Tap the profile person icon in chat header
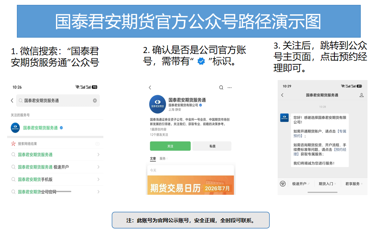This screenshot has height=235, width=375. (361, 95)
